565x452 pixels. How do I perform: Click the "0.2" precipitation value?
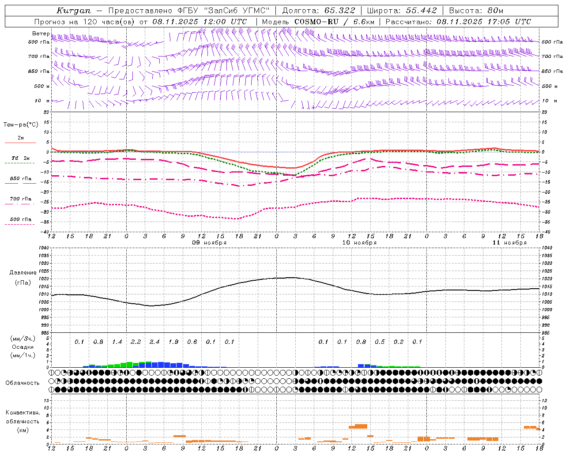(399, 342)
